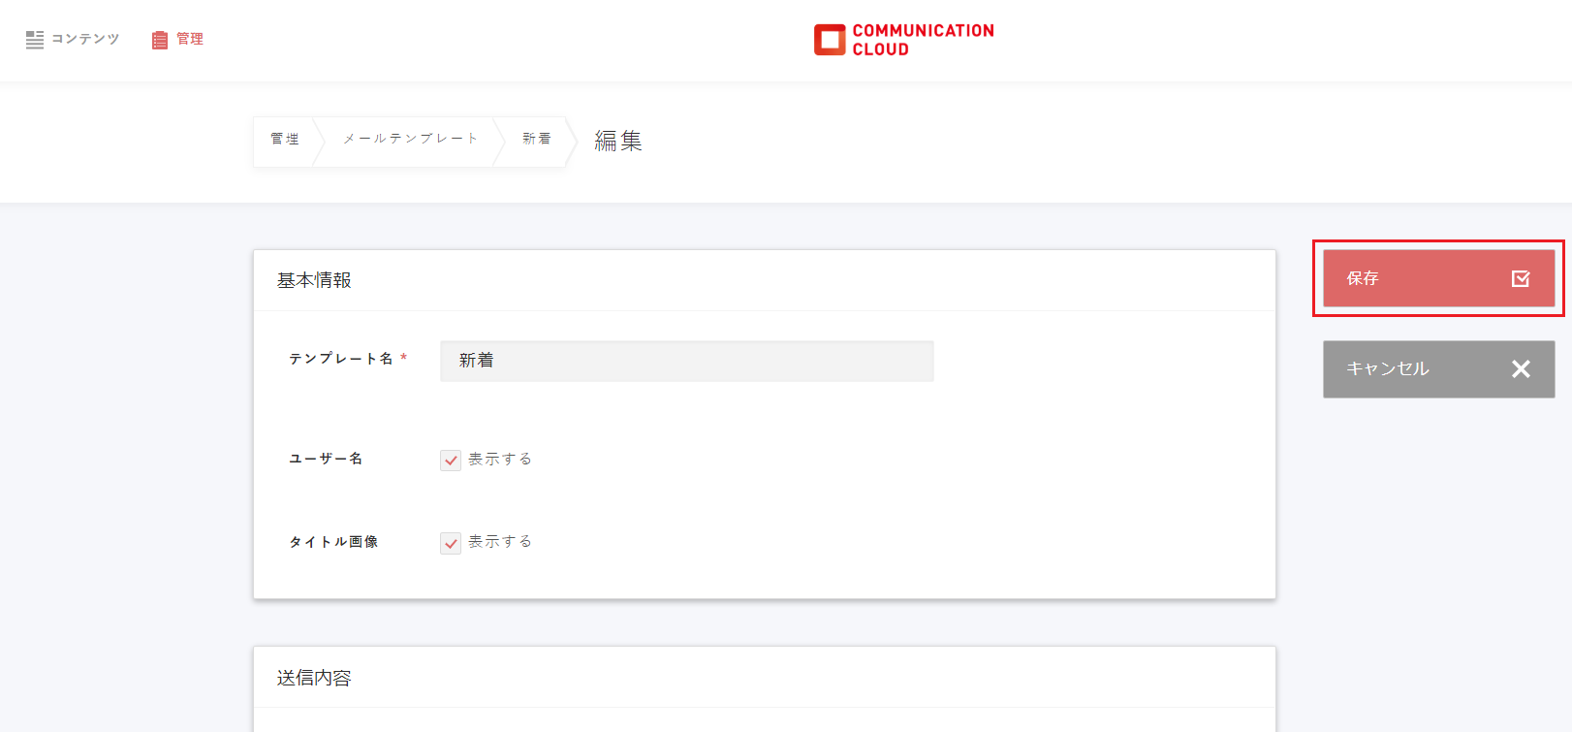Screen dimensions: 1572x732
Task: Select the 新着 breadcrumb item
Action: point(537,140)
